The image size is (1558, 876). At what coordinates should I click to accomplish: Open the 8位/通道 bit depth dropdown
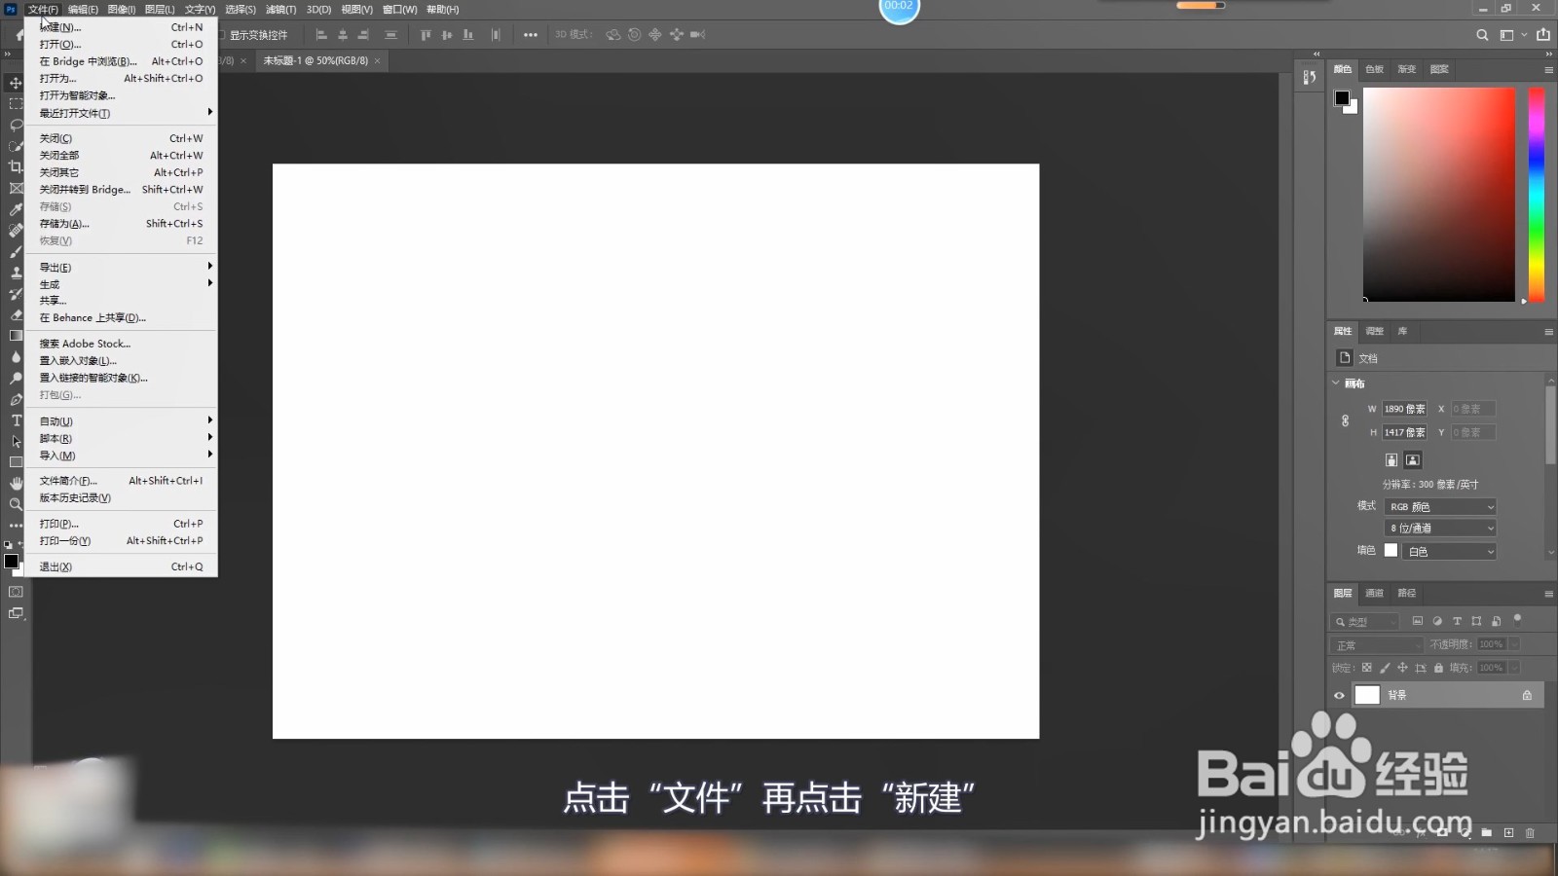point(1440,528)
